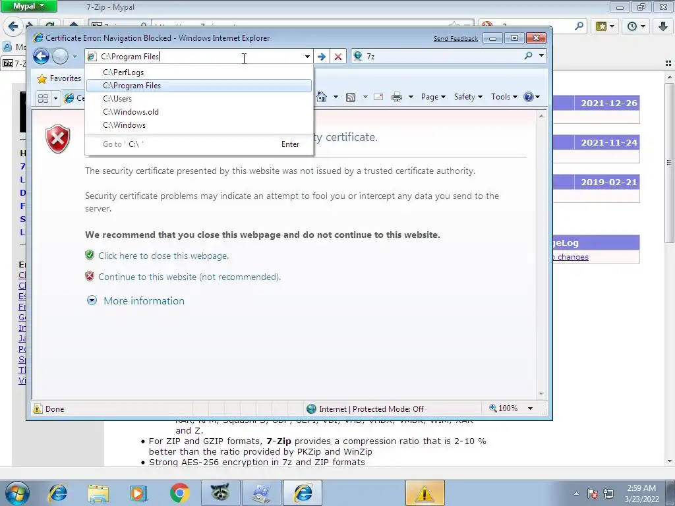This screenshot has width=675, height=506.
Task: Click the address bar text field
Action: point(199,57)
